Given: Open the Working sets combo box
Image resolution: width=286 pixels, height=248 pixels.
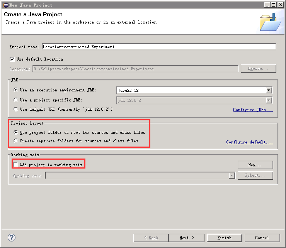Looking at the screenshot, I should tap(140, 175).
